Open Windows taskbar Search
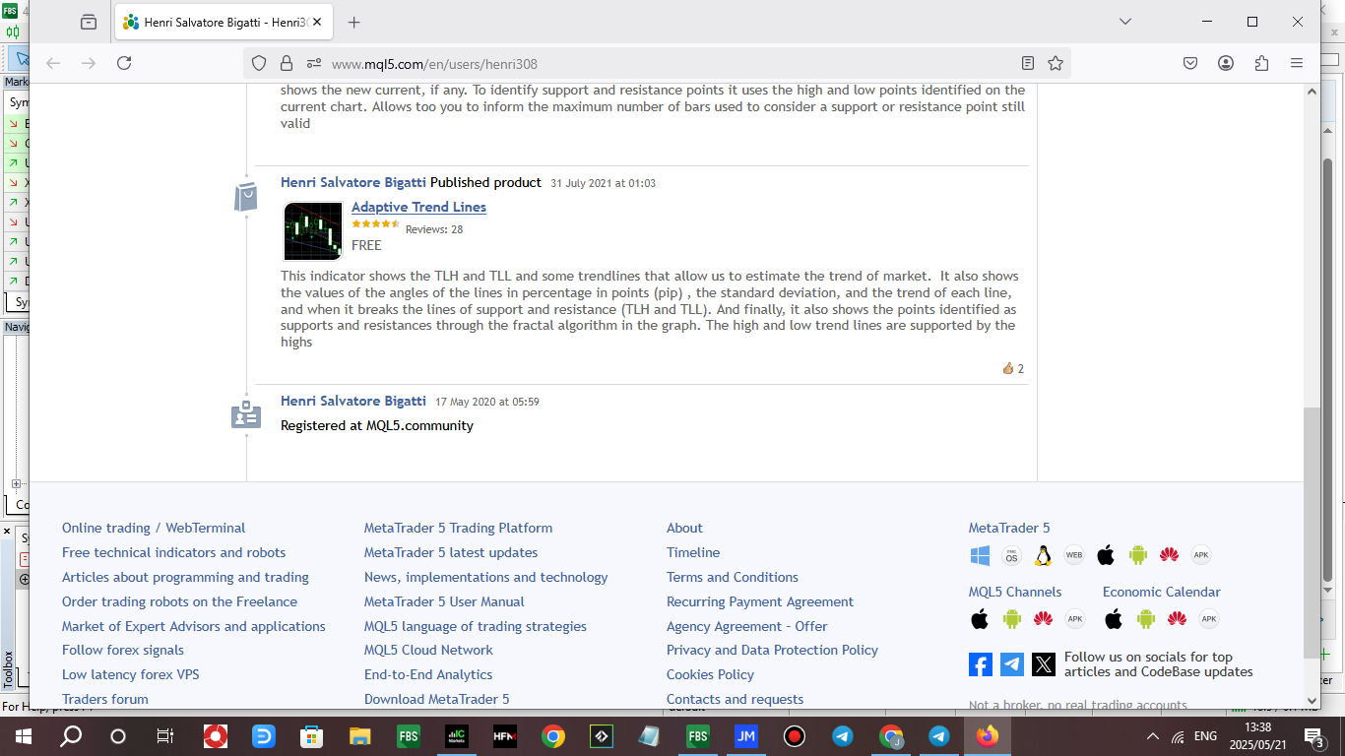Viewport: 1345px width, 756px height. pos(71,736)
